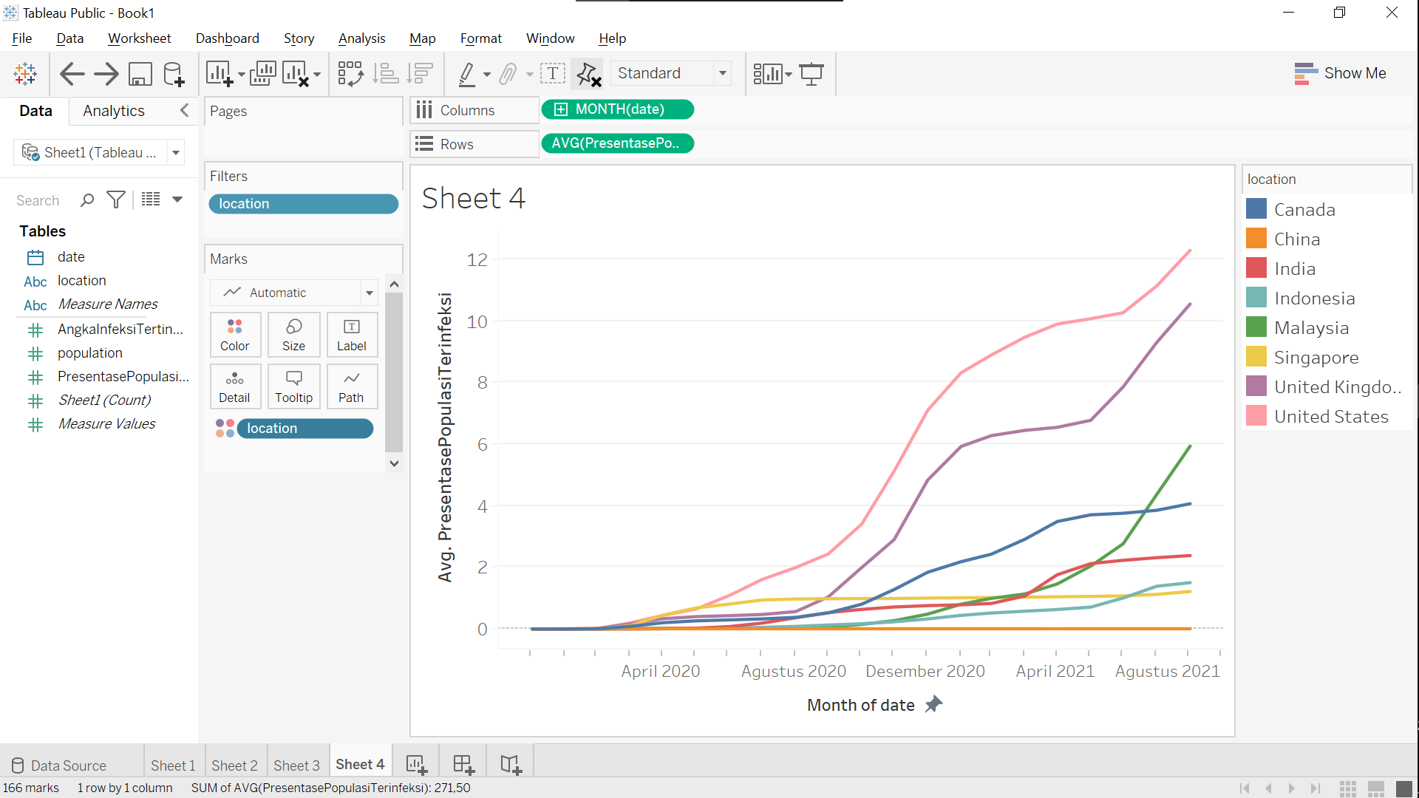The image size is (1419, 798).
Task: Switch to Sheet 2
Action: 234,765
